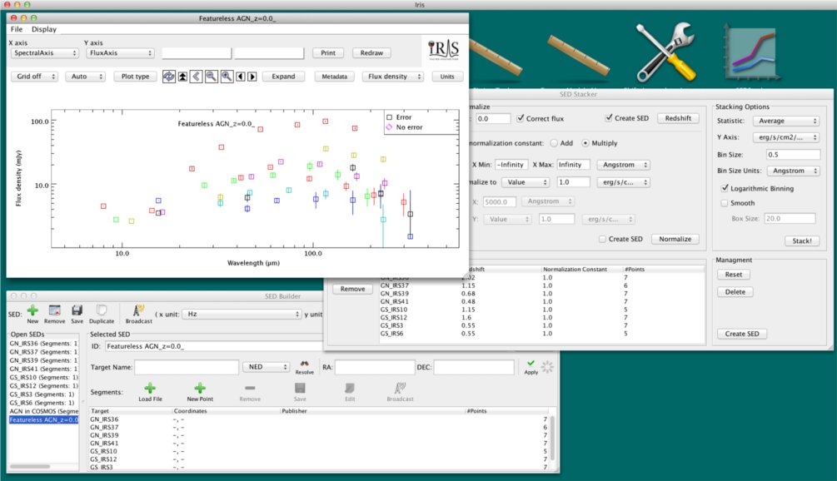The height and width of the screenshot is (481, 837).
Task: Select GN_IRS36 in the Open SEDs list
Action: (43, 344)
